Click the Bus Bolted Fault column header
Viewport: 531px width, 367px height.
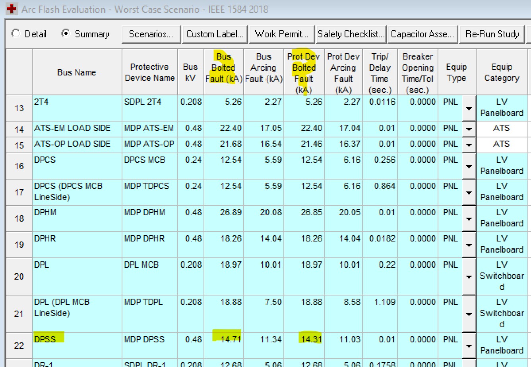pyautogui.click(x=223, y=72)
